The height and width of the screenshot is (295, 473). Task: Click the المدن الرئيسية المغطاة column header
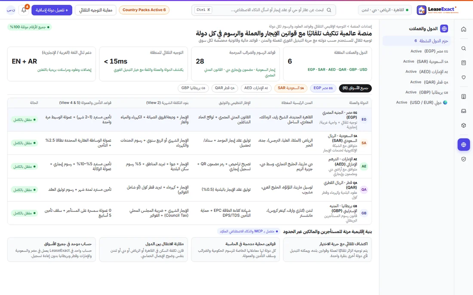[x=297, y=103]
